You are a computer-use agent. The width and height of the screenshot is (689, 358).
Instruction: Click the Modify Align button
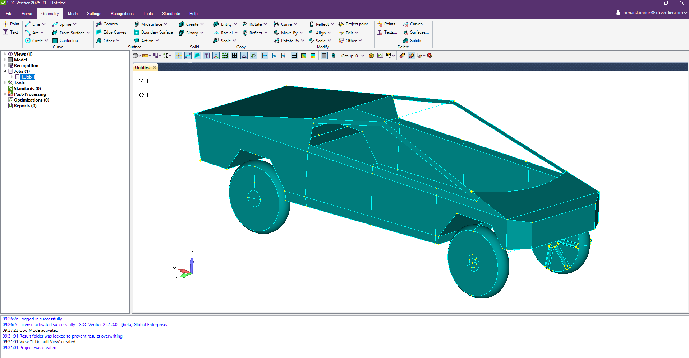(320, 33)
